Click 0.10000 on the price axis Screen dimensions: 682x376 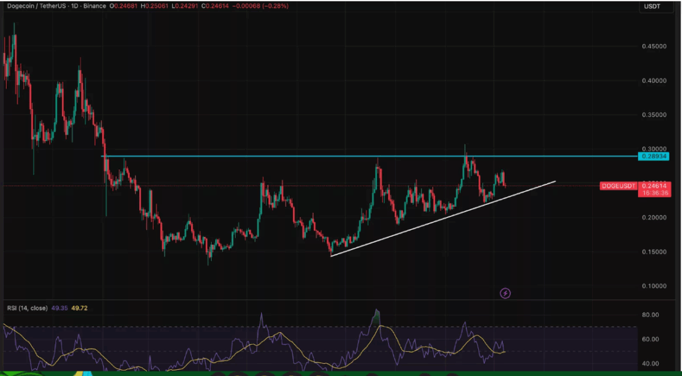click(x=653, y=286)
